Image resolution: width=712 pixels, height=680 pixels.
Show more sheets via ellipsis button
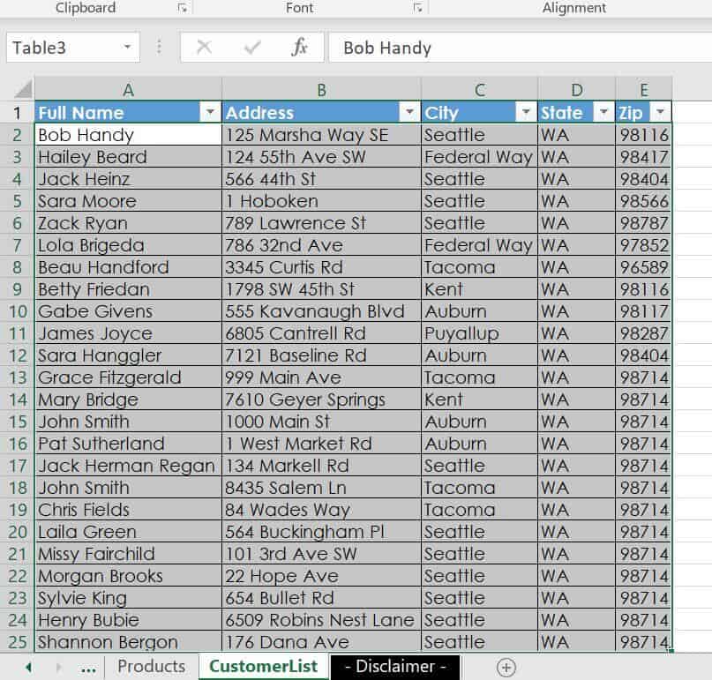[x=88, y=668]
